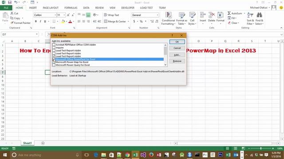This screenshot has width=284, height=159.
Task: Select the Sheet1 tab
Action: coord(28,143)
